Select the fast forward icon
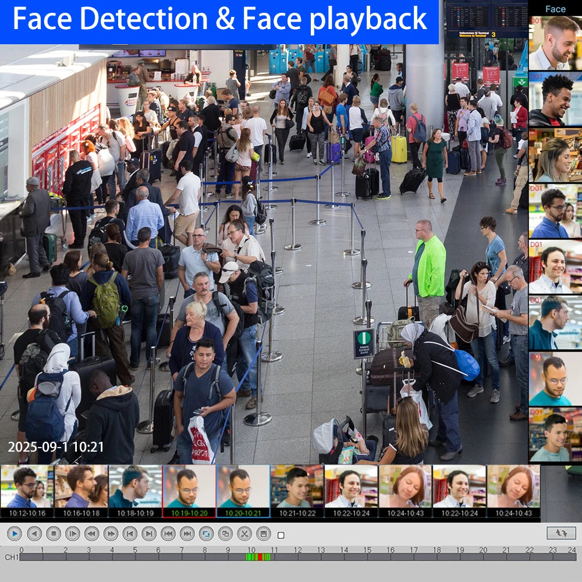The height and width of the screenshot is (582, 582). [x=112, y=535]
